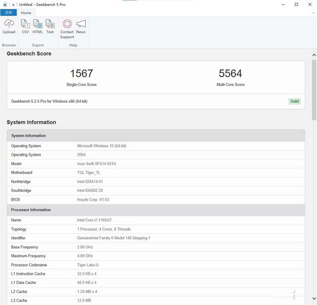
Task: Select 4.69 GHz maximum frequency value
Action: coord(85,256)
